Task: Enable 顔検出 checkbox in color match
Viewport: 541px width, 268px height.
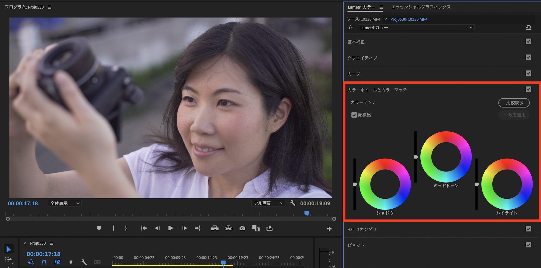Action: point(354,115)
